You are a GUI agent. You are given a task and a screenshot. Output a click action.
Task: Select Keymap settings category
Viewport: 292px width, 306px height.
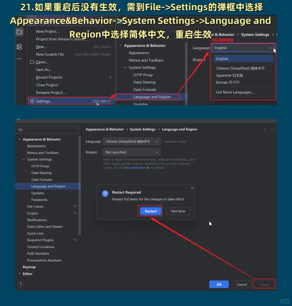point(29,267)
